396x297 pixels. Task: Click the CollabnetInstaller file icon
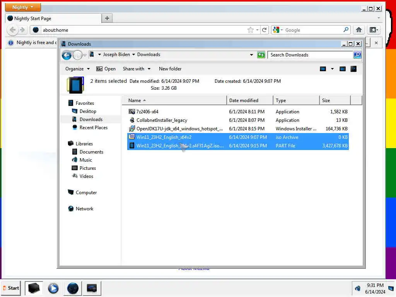(132, 120)
